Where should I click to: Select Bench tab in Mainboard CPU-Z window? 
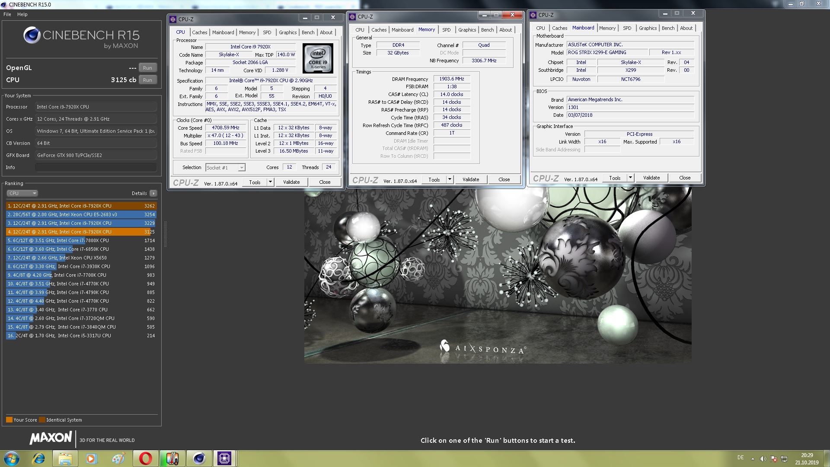[668, 28]
